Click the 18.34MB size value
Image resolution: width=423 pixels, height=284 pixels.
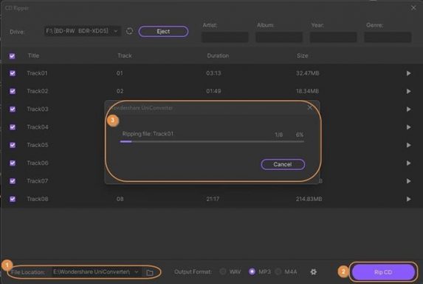(308, 91)
